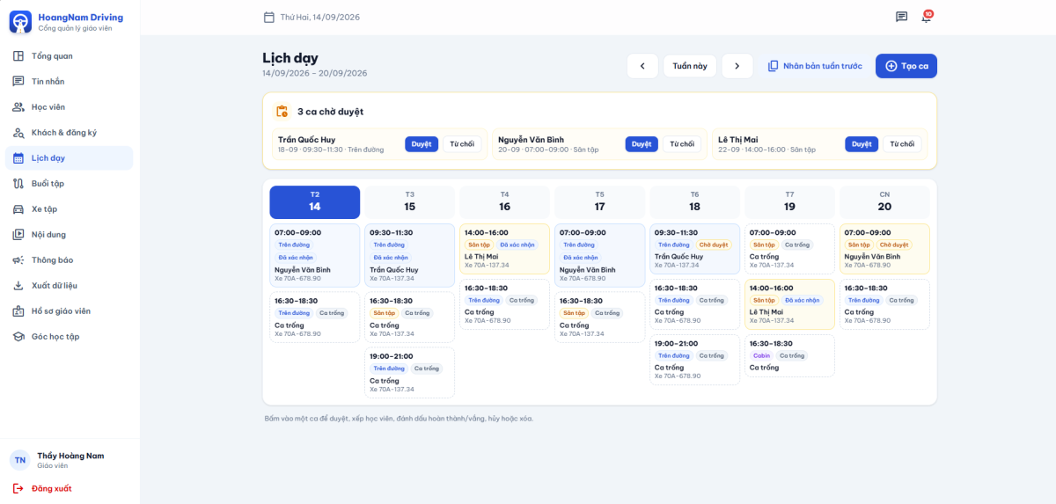Viewport: 1056px width, 504px height.
Task: Click the Học viên people icon
Action: pos(18,107)
